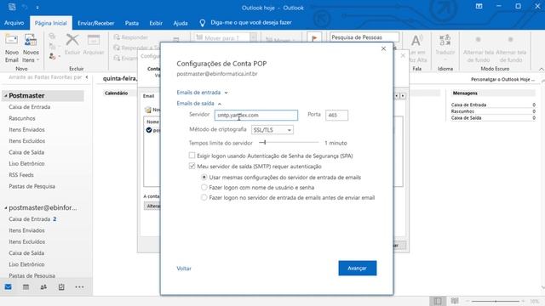Select Fazer logon no servidor de entrada antes de enviar
Screen dimensions: 545x306
204,197
